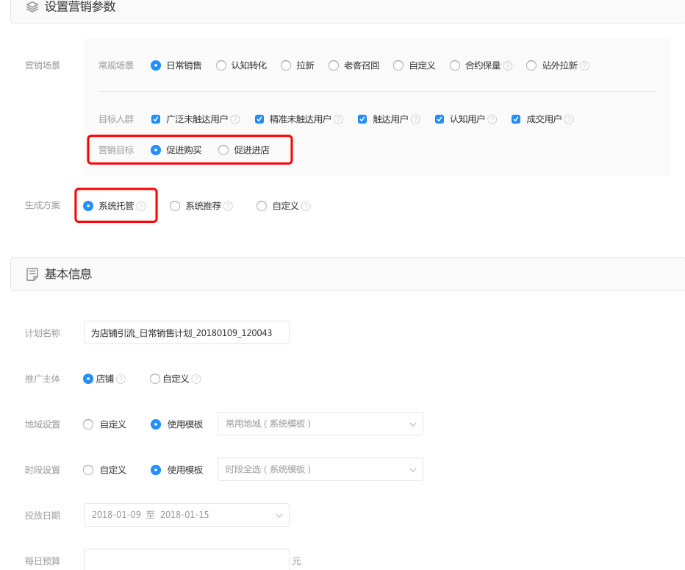The width and height of the screenshot is (685, 570).
Task: Click help icon beside 触达用户
Action: point(415,119)
